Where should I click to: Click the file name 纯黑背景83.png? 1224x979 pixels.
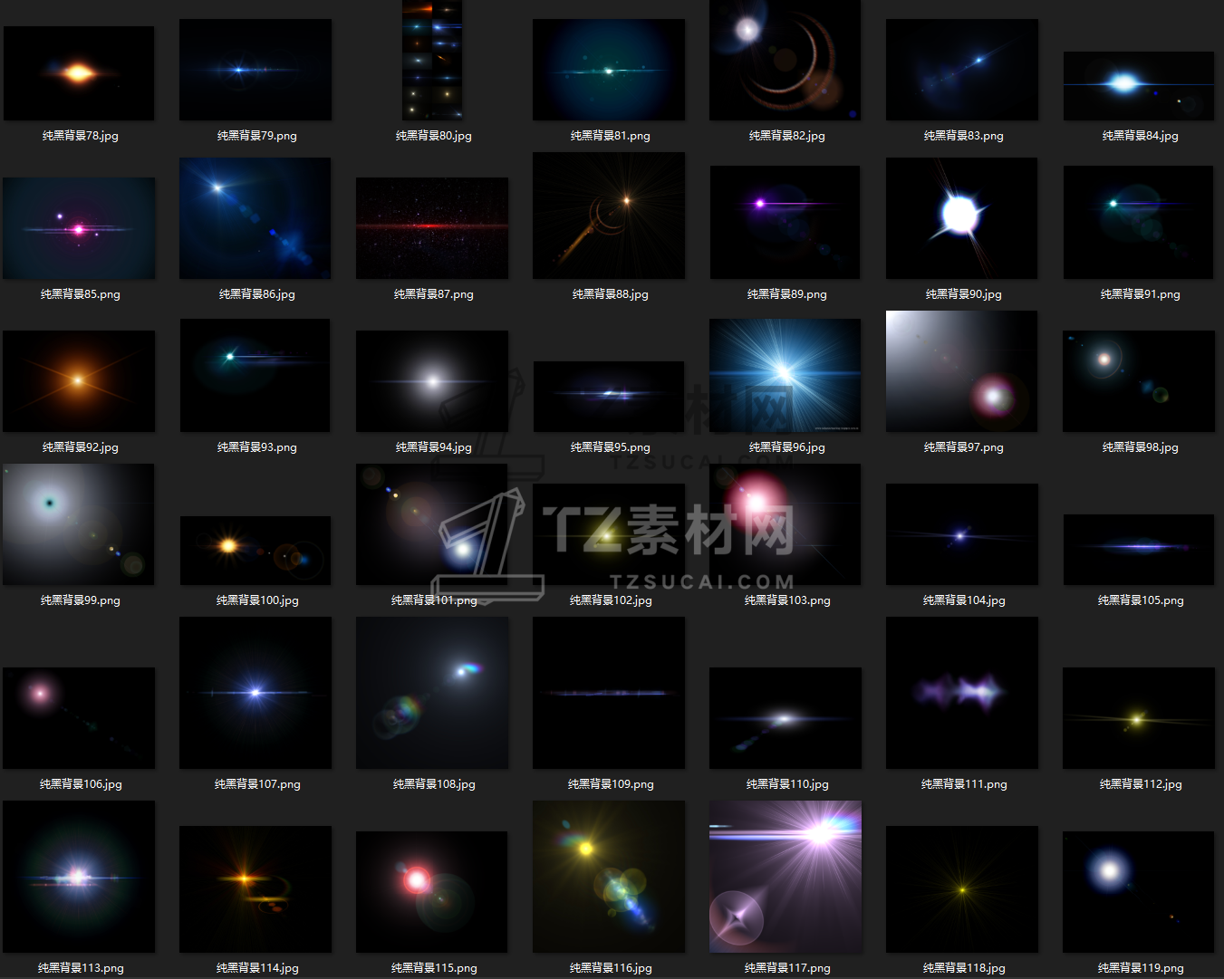coord(964,136)
